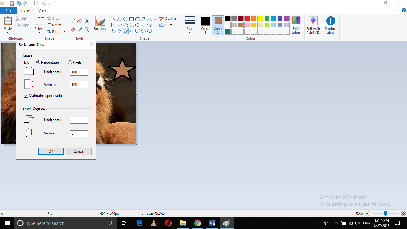407x229 pixels.
Task: Open the File menu
Action: [x=8, y=10]
